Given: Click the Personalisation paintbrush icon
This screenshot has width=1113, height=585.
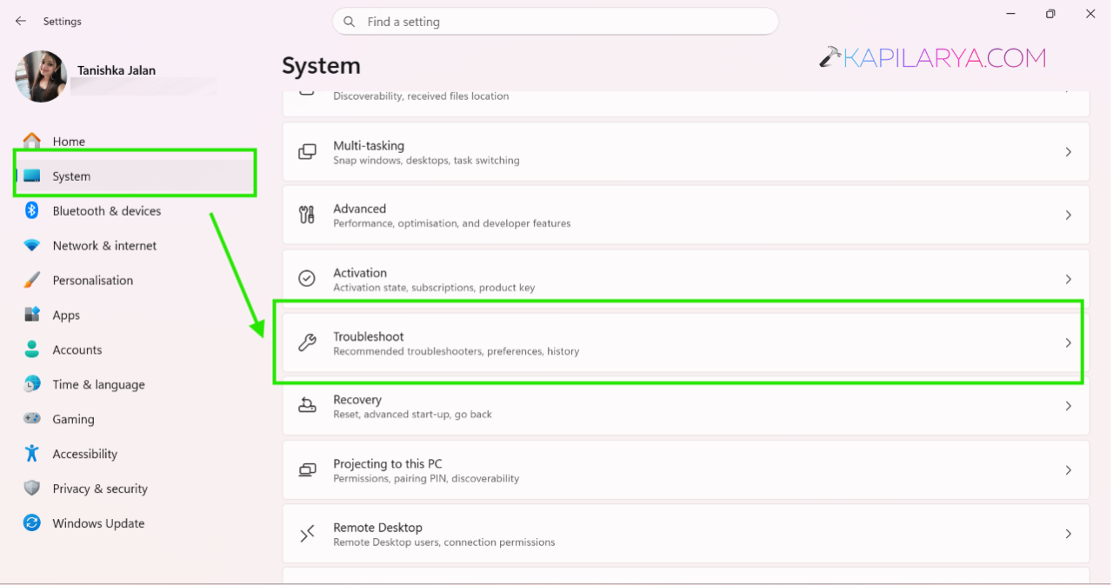Looking at the screenshot, I should pos(32,280).
